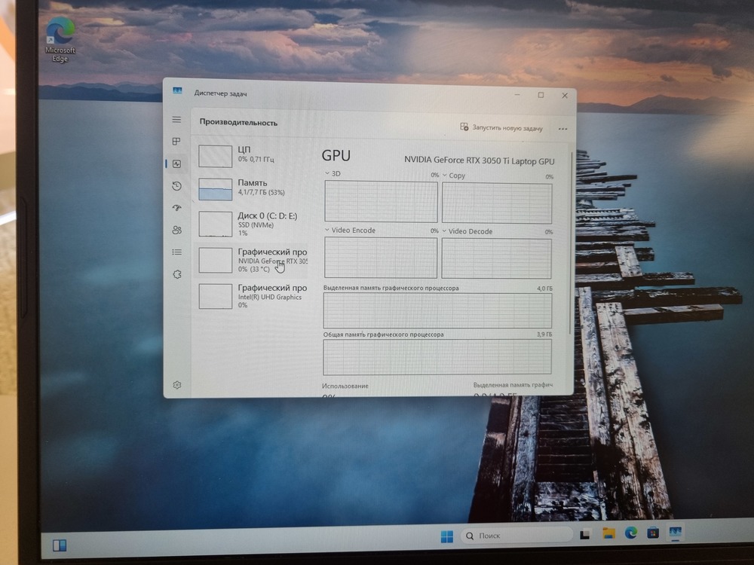Select the Intel(R) UHD Graphics GPU item
The height and width of the screenshot is (565, 754).
point(253,296)
